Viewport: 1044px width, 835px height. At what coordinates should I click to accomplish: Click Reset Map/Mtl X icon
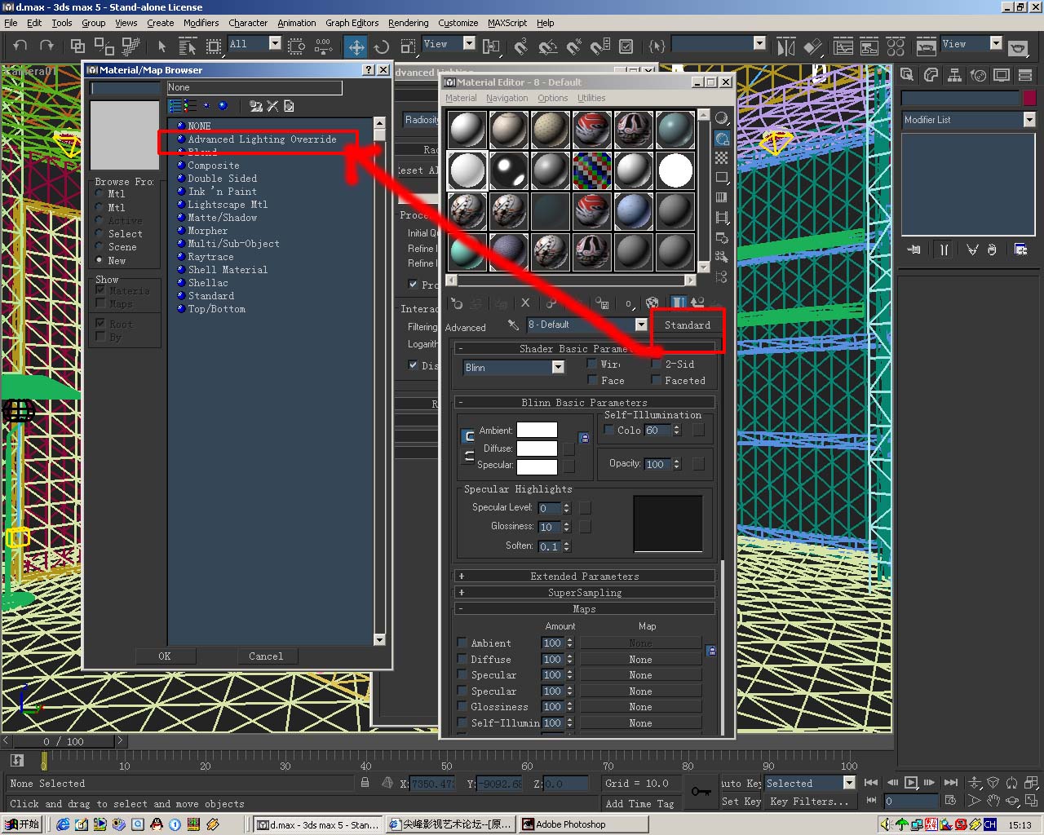pyautogui.click(x=525, y=303)
